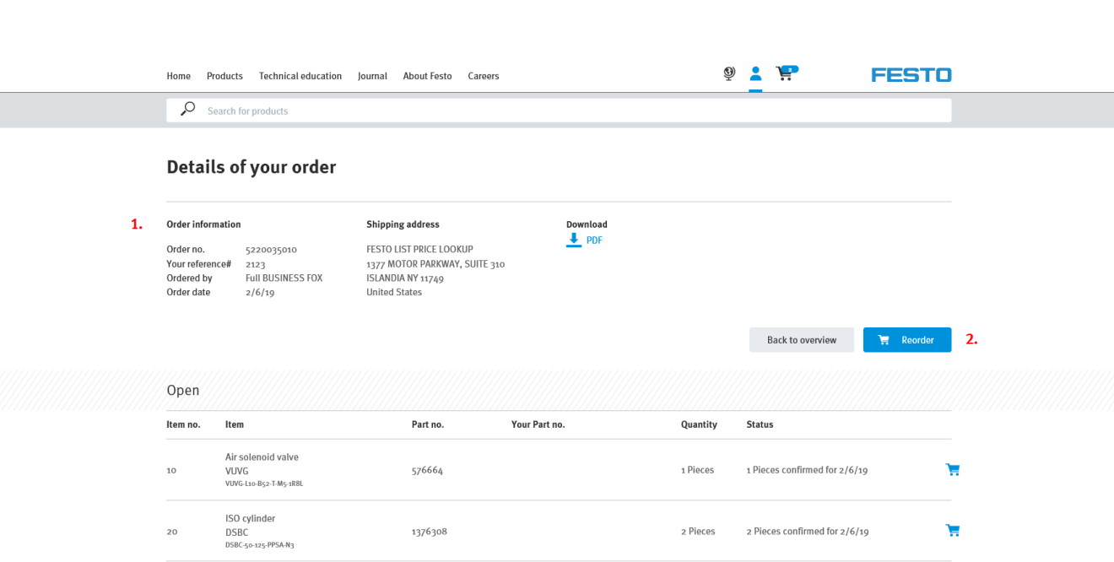The height and width of the screenshot is (562, 1114).
Task: Click the search magnifier icon
Action: (187, 109)
